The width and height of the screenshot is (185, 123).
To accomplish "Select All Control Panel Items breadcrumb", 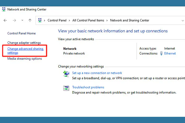I will coord(88,20).
